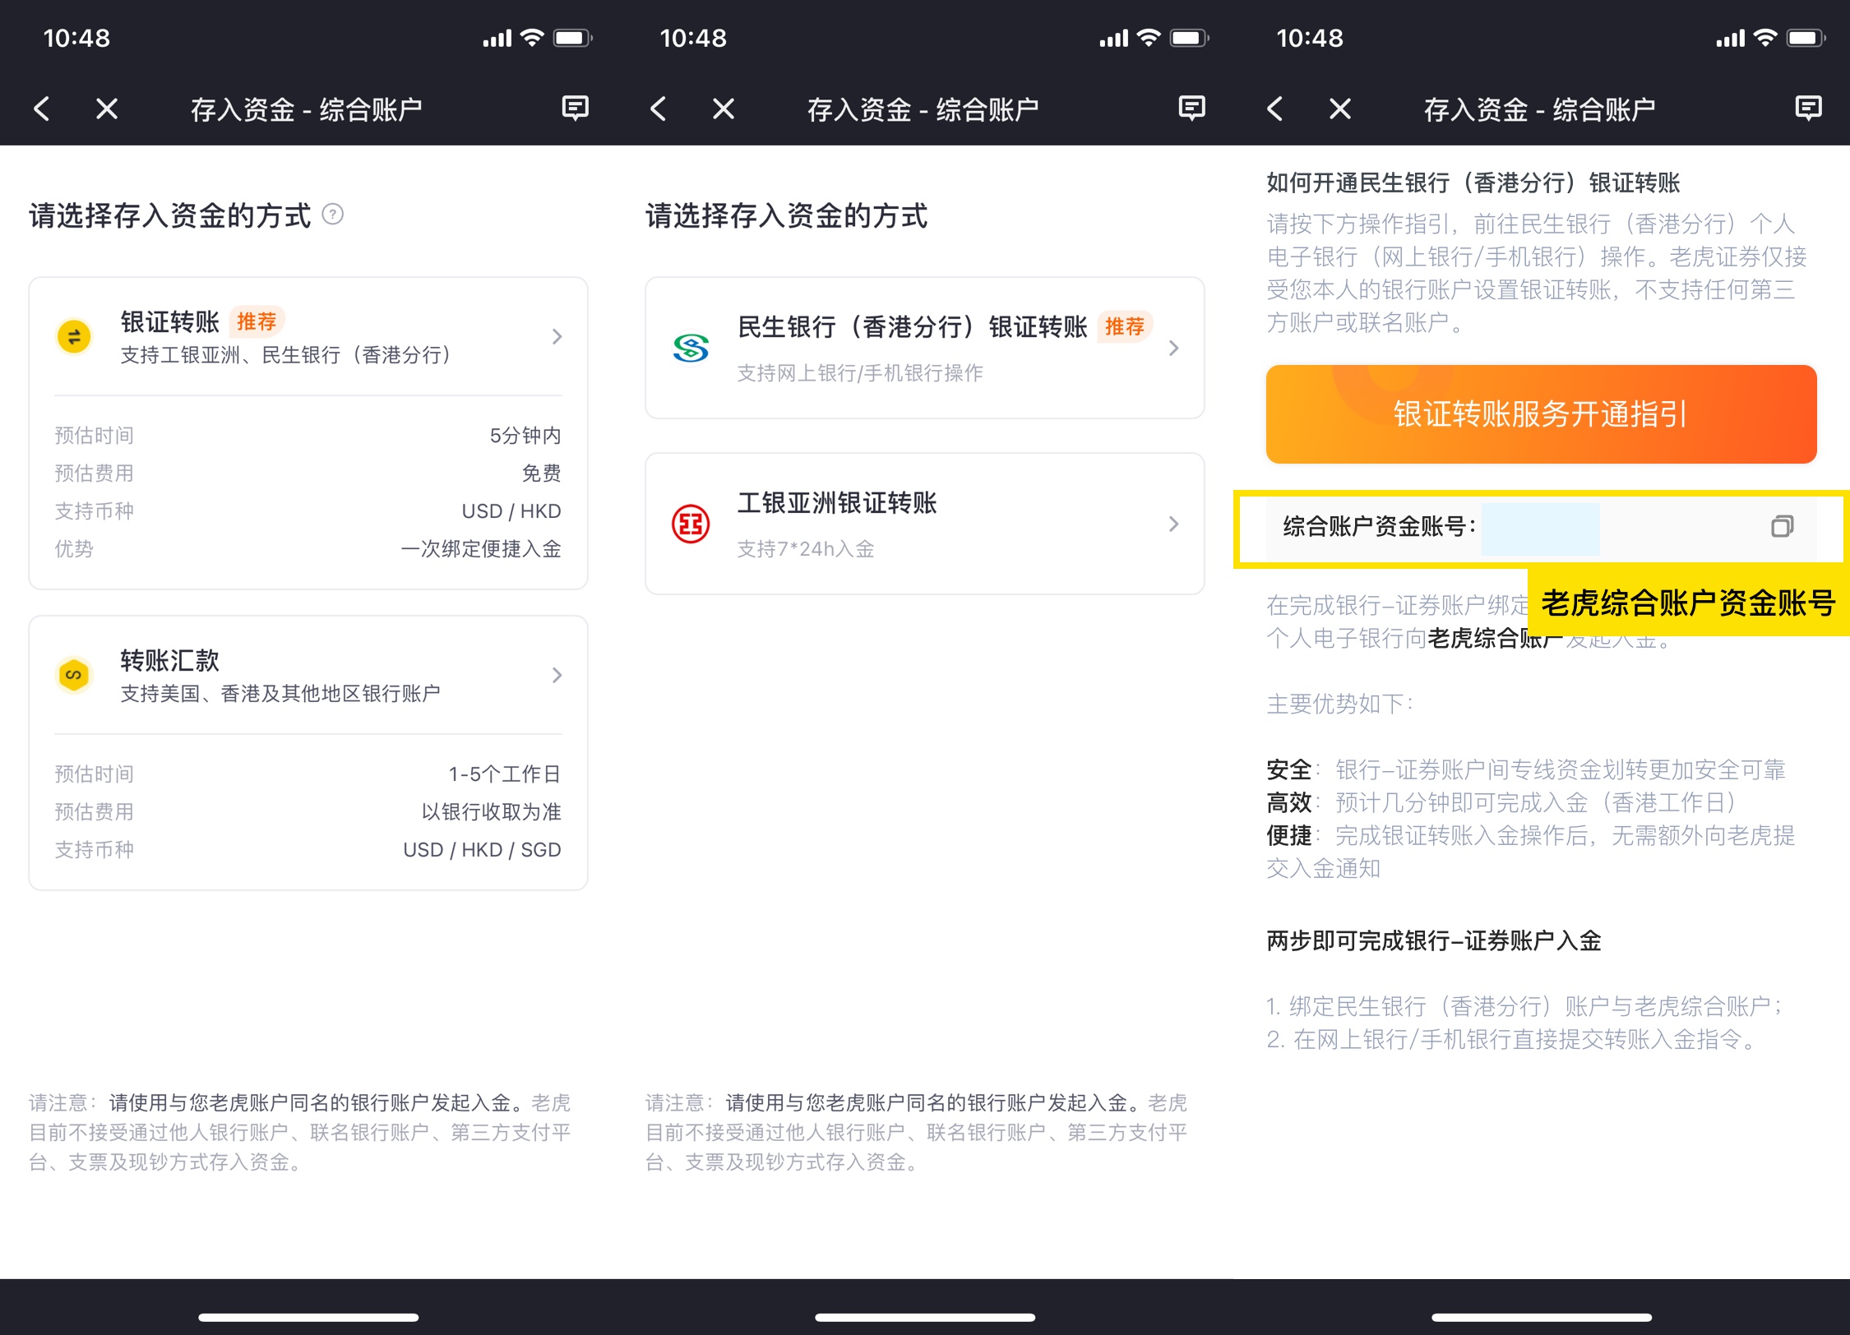The height and width of the screenshot is (1335, 1850).
Task: Tap the USD / HKD currency value
Action: (x=511, y=511)
